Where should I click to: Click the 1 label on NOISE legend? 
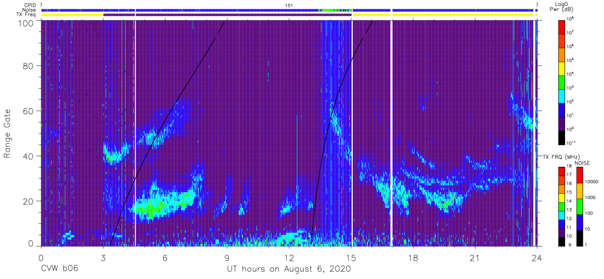[586, 244]
